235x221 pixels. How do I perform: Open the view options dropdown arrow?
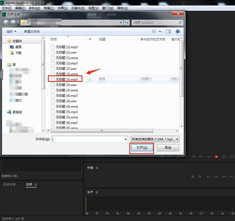(x=160, y=31)
